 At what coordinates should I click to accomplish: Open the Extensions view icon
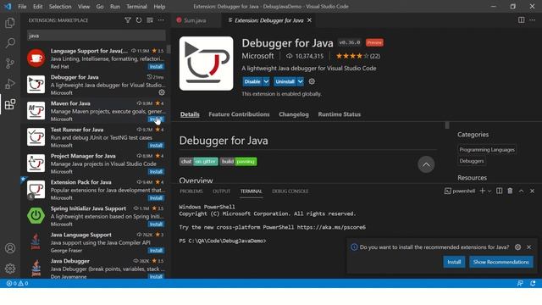coord(10,104)
